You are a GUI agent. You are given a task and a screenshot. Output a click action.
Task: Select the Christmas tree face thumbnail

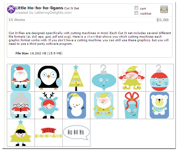(x=76, y=78)
